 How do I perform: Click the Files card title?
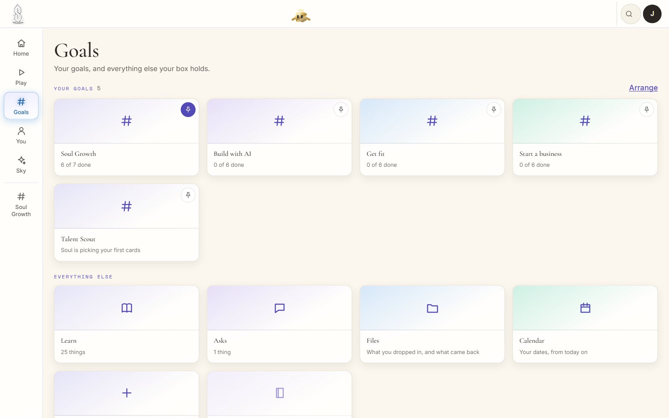[373, 341]
